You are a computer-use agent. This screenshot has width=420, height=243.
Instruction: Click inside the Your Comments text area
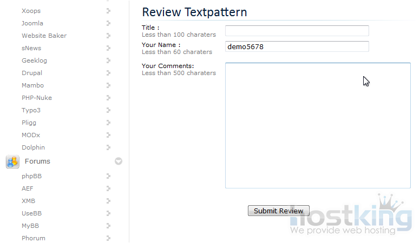coord(317,125)
